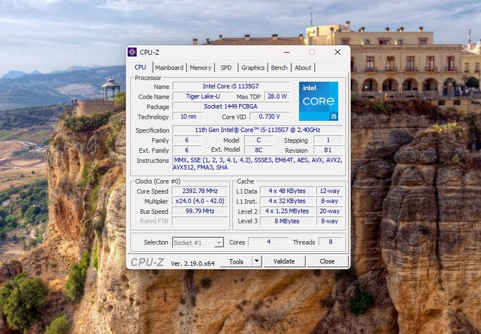Minimize the CPU-Z window
Viewport: 481px width, 334px height.
point(287,52)
